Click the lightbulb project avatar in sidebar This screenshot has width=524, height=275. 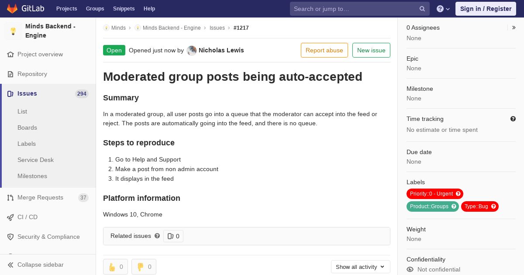click(x=13, y=31)
